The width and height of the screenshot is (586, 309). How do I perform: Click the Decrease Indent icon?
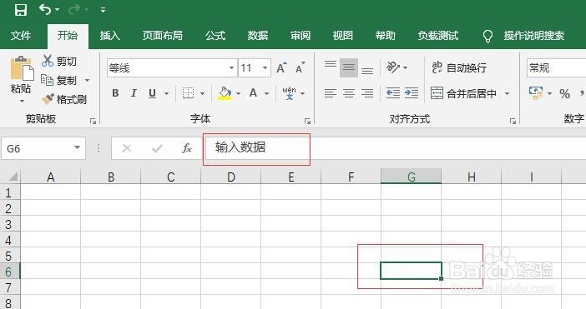tap(393, 92)
